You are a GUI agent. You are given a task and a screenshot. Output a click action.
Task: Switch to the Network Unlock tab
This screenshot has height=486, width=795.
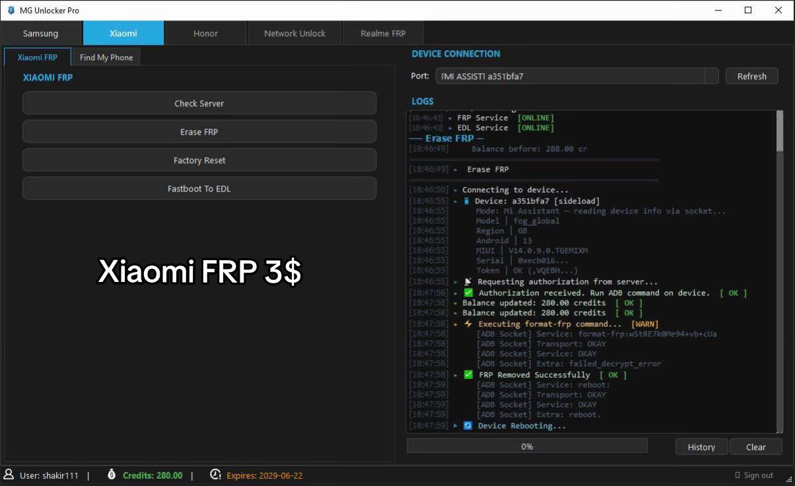(294, 33)
